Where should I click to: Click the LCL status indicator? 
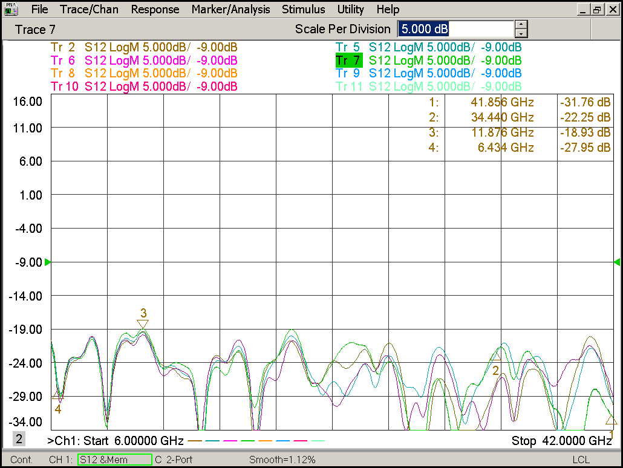(x=581, y=460)
